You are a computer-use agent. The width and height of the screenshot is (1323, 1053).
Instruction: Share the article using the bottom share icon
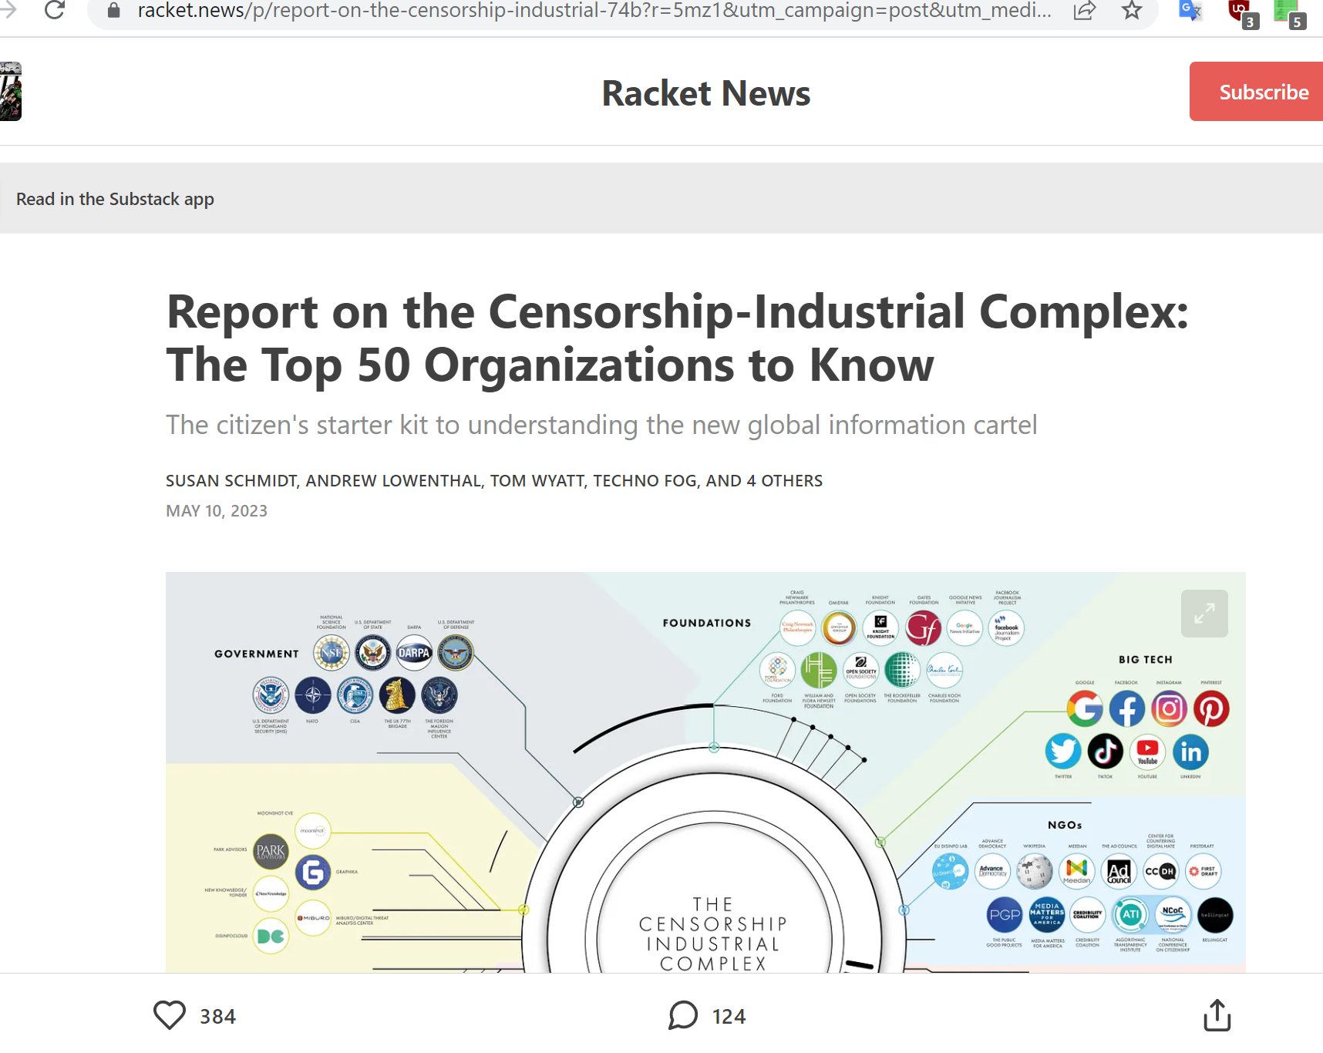[x=1217, y=1015]
